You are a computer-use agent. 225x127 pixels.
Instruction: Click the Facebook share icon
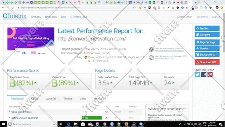(204, 75)
